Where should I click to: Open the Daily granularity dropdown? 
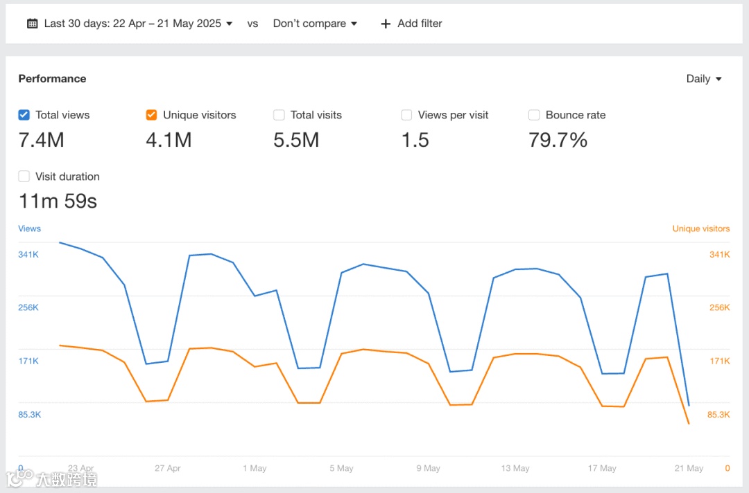click(698, 79)
